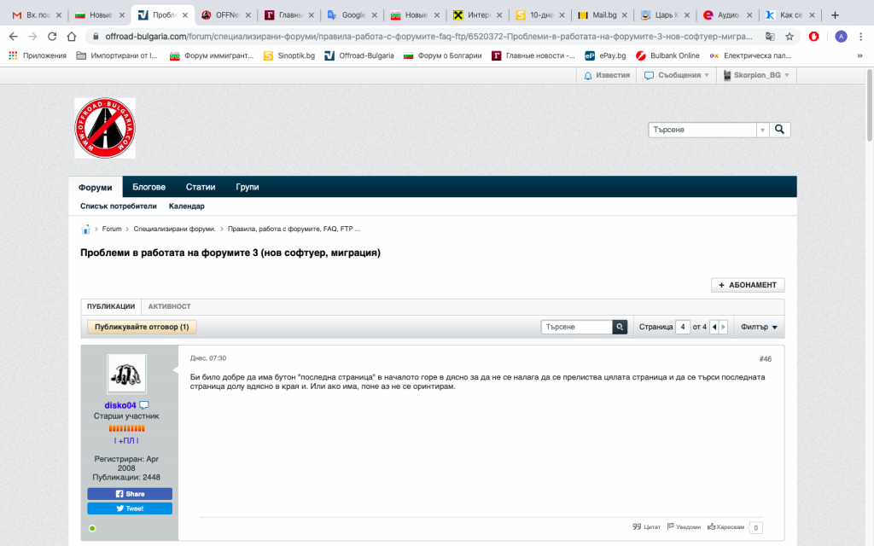Image resolution: width=874 pixels, height=546 pixels.
Task: Close the OFFNews browser tab
Action: (x=248, y=15)
